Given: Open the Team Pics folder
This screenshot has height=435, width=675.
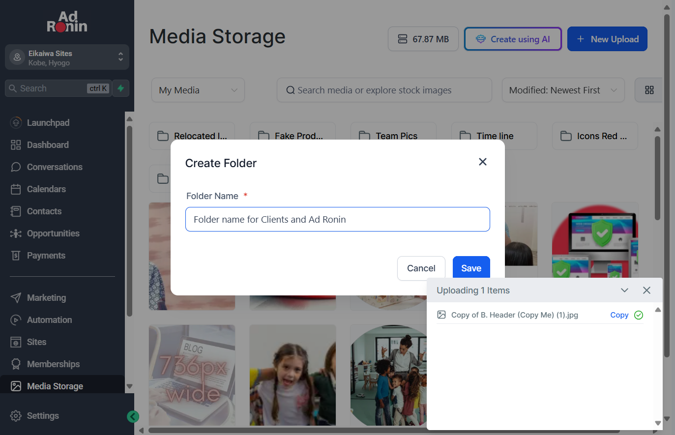Looking at the screenshot, I should 394,136.
